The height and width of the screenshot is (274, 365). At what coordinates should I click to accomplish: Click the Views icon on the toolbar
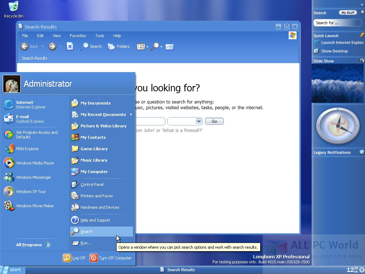click(141, 46)
